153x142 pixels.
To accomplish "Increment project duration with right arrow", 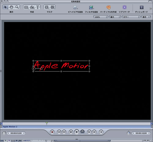I will pyautogui.click(x=149, y=133).
